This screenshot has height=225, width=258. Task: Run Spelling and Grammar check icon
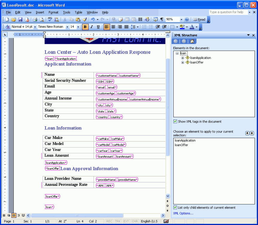point(50,20)
